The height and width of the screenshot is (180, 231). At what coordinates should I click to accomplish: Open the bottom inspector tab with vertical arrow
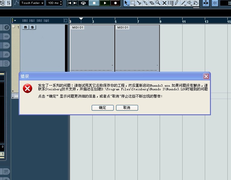6,64
